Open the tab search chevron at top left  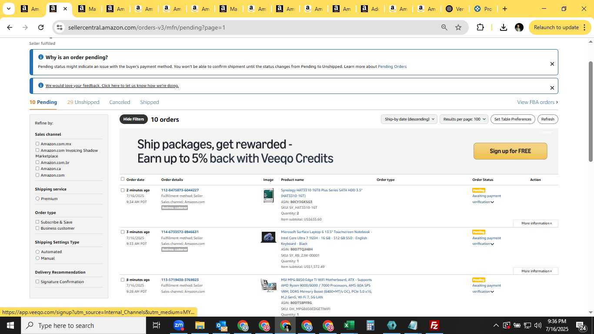pos(9,9)
